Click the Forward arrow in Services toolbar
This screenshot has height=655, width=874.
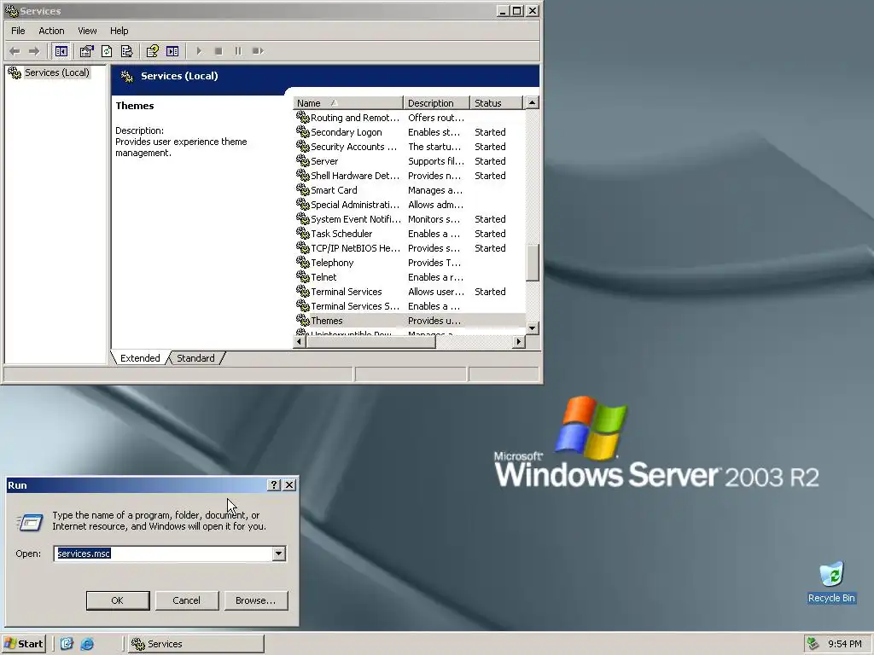click(x=34, y=51)
